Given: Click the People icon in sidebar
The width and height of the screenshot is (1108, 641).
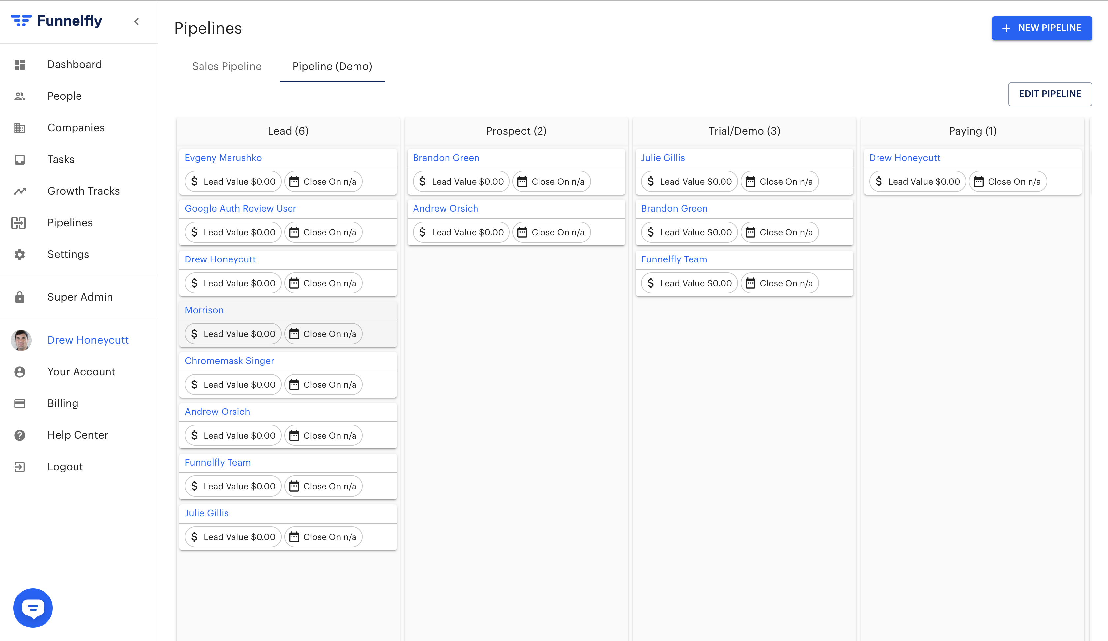Looking at the screenshot, I should 20,96.
